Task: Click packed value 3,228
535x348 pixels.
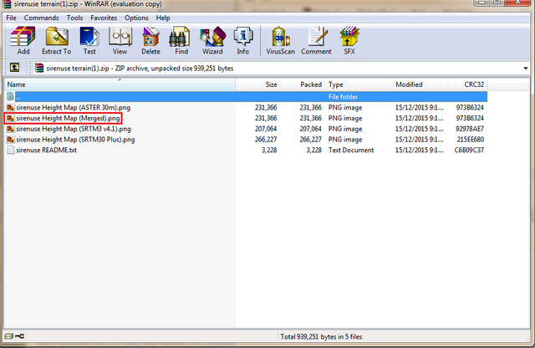Action: [314, 150]
